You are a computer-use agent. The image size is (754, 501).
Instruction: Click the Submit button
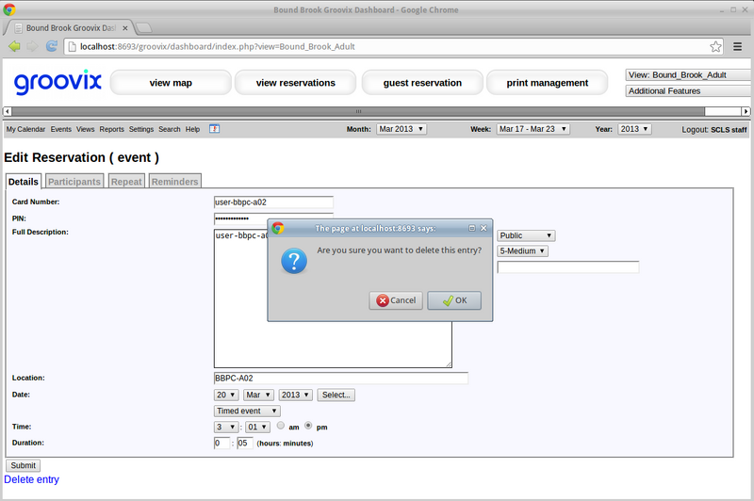tap(23, 465)
